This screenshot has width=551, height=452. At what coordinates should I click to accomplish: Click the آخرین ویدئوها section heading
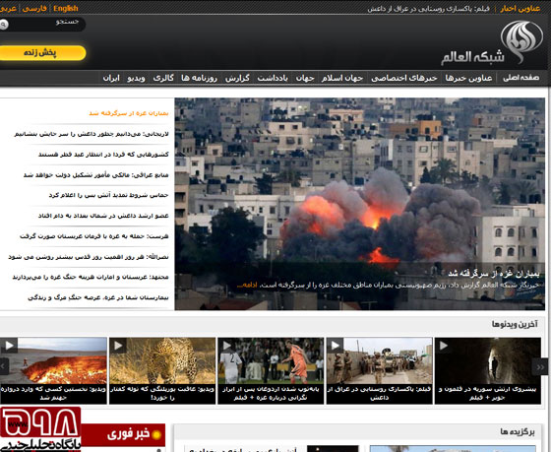(x=515, y=324)
